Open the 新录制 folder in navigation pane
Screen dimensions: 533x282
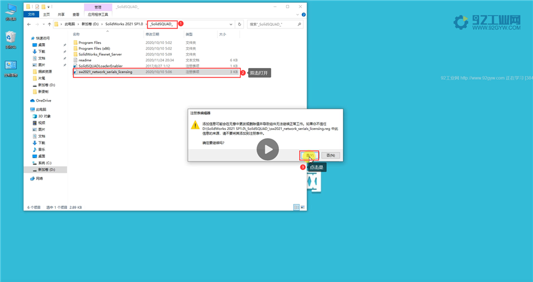pyautogui.click(x=43, y=92)
